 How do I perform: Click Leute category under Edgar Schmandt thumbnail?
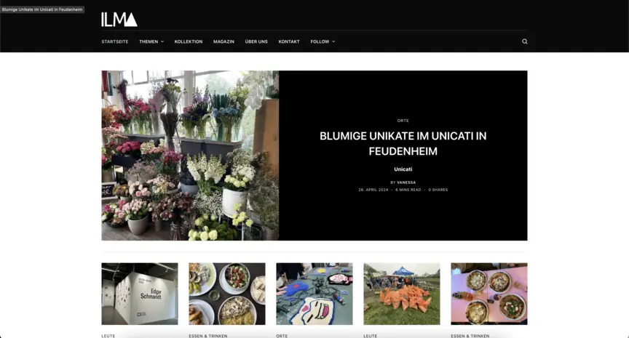[x=108, y=336]
